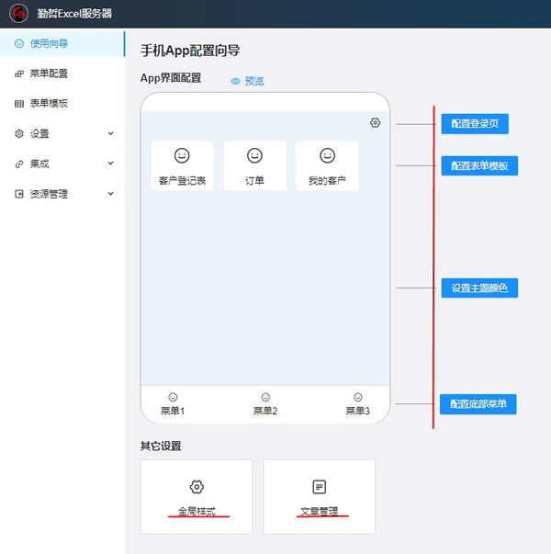Click the gear icon in phone preview
The image size is (551, 554).
[375, 123]
